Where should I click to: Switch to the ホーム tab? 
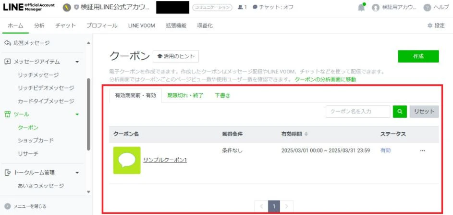(x=15, y=25)
